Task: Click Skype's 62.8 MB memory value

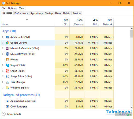Action: (79, 65)
